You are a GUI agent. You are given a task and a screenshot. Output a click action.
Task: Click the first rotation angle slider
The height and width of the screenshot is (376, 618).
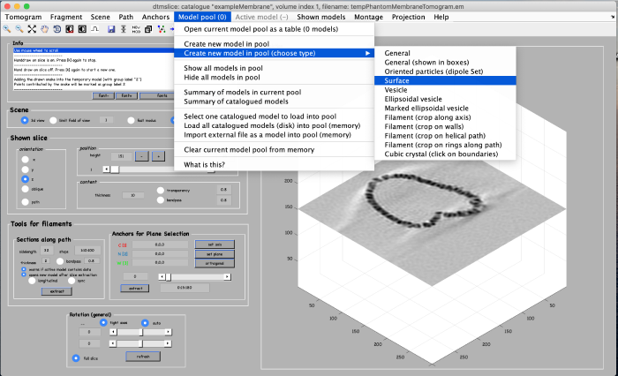[140, 332]
